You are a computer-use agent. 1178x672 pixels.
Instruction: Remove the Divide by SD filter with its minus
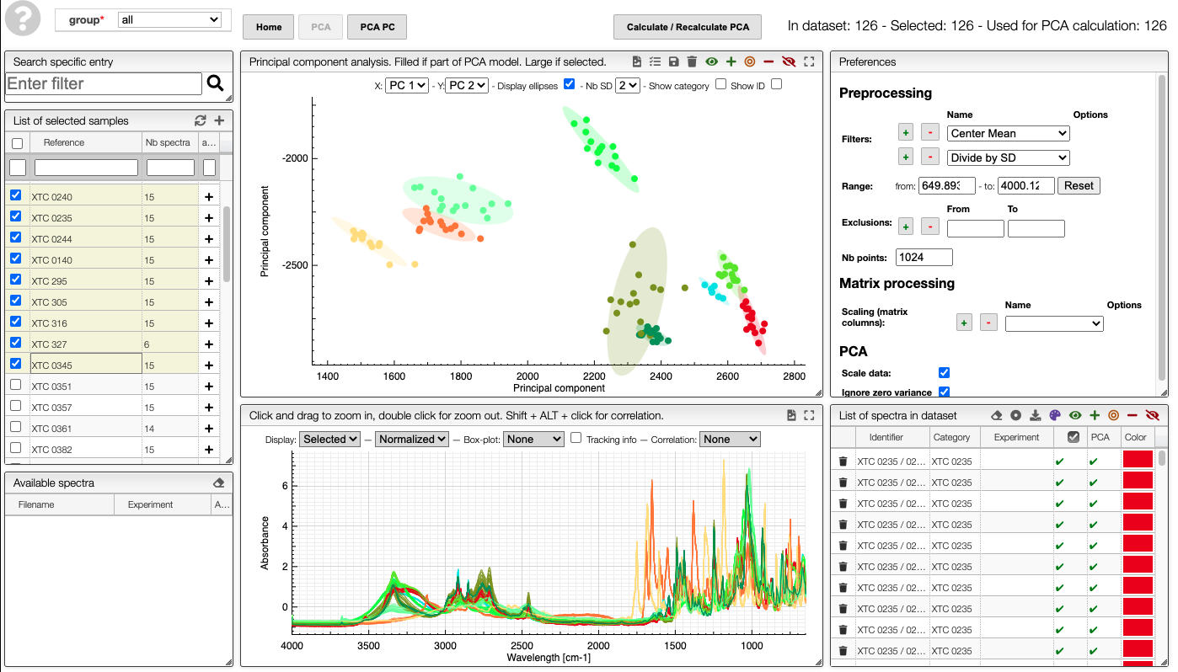(x=929, y=157)
